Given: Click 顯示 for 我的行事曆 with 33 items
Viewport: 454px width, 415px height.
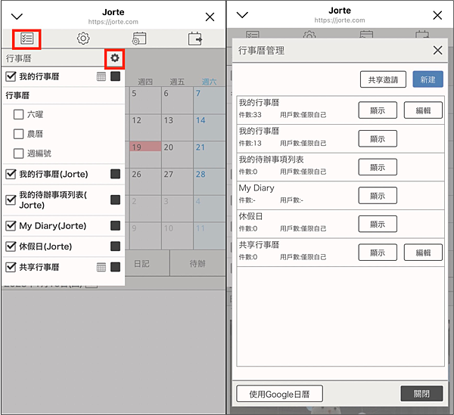Looking at the screenshot, I should pyautogui.click(x=378, y=110).
